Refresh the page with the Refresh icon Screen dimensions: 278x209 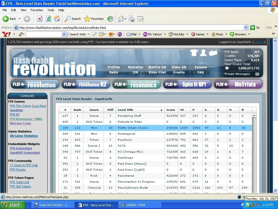[x=48, y=19]
